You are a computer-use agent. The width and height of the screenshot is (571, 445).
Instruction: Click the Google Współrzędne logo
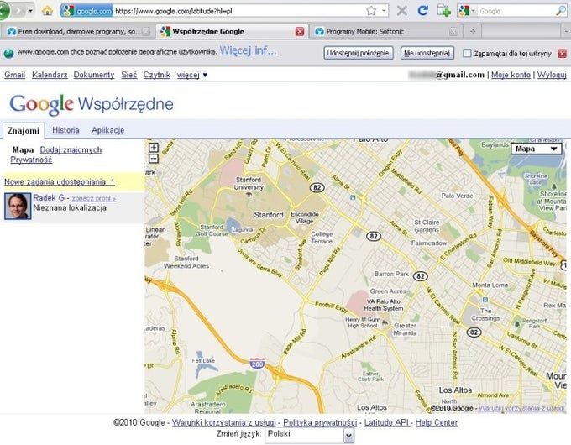[x=92, y=104]
